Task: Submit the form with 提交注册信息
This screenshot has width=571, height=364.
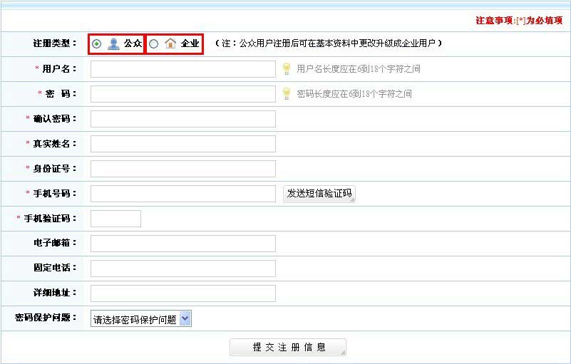Action: [x=288, y=348]
